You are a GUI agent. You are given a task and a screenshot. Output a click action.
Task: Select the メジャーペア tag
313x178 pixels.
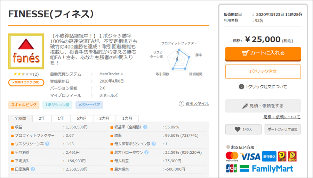tap(89, 105)
